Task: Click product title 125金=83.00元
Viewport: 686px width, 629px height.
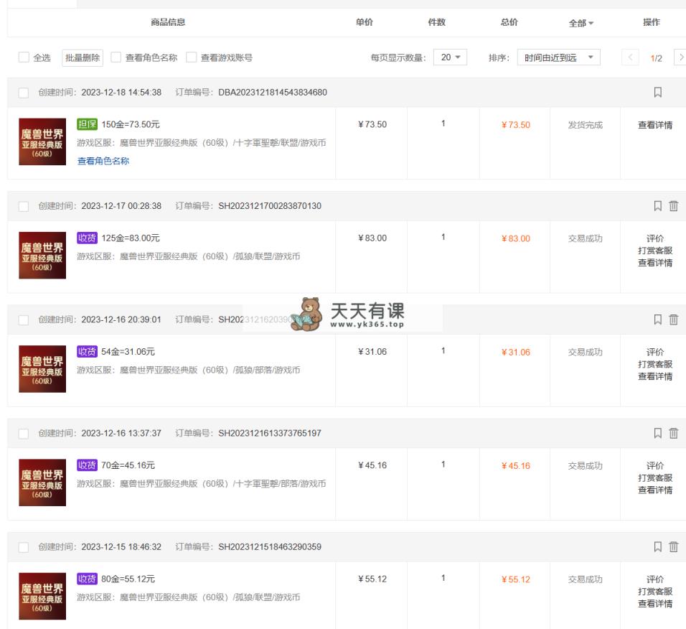Action: [131, 238]
